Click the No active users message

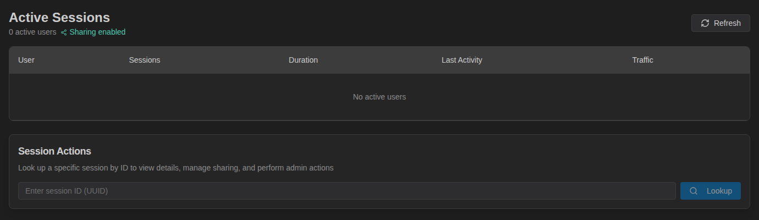tap(380, 97)
